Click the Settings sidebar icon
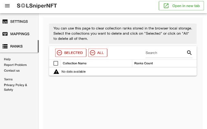This screenshot has width=207, height=129. pyautogui.click(x=5, y=22)
